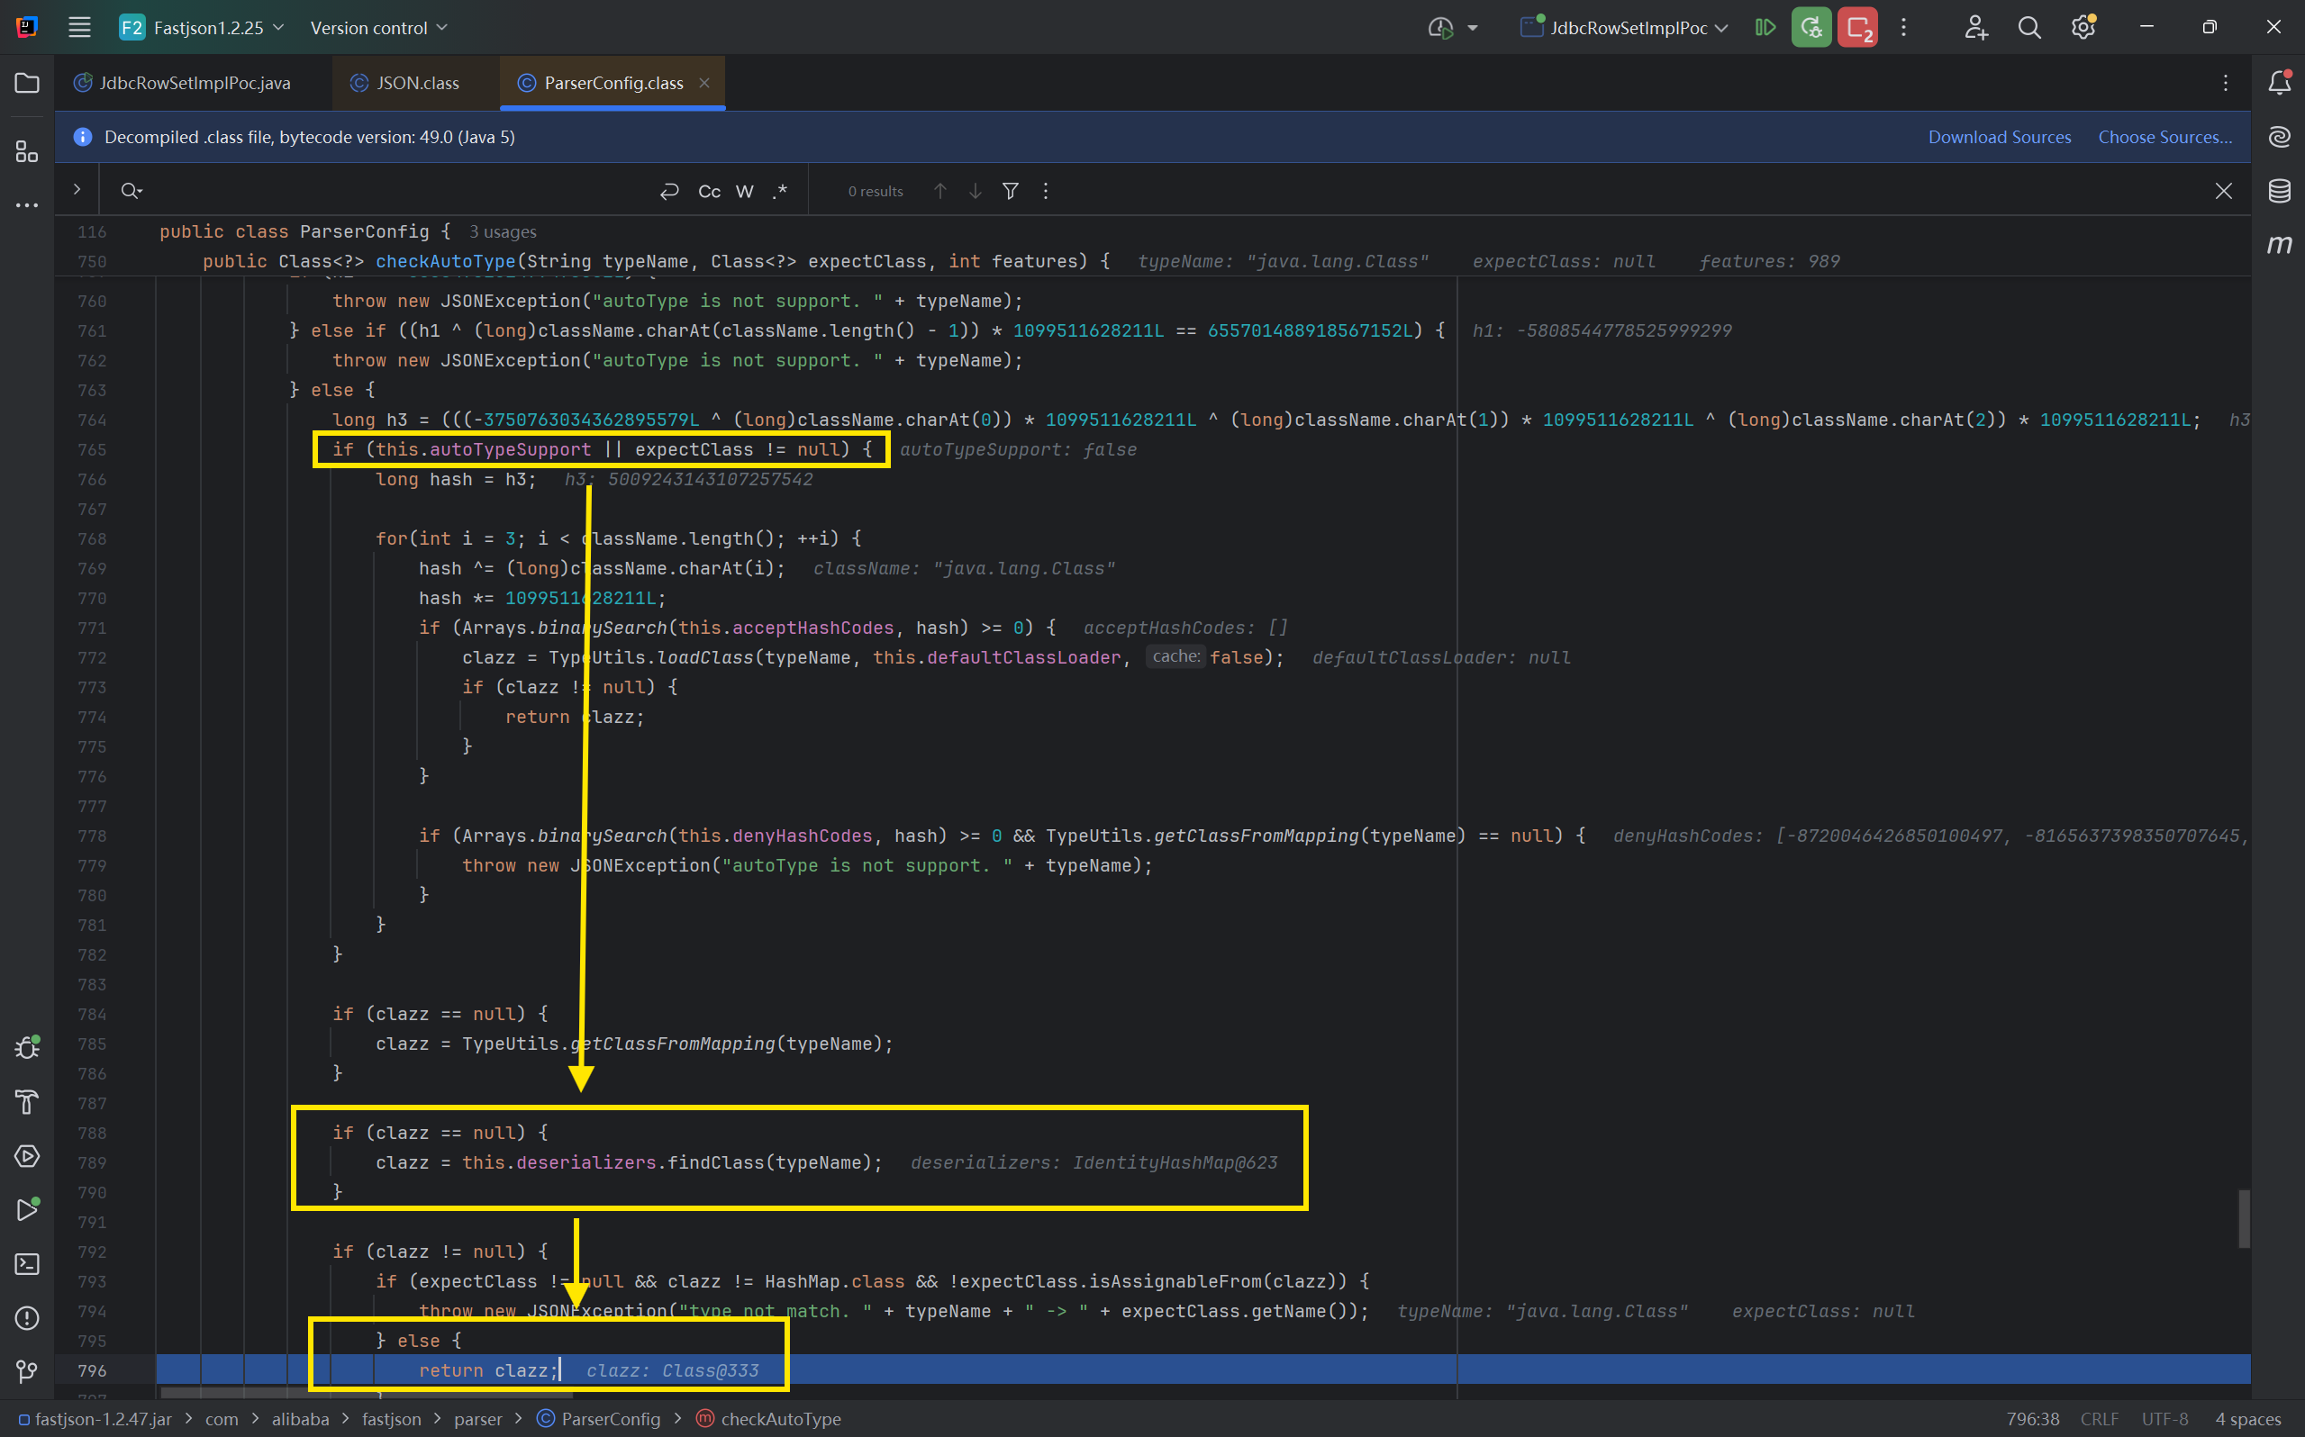2305x1437 pixels.
Task: Click the Run JdbcRowSetImplPoc button
Action: pyautogui.click(x=1765, y=28)
